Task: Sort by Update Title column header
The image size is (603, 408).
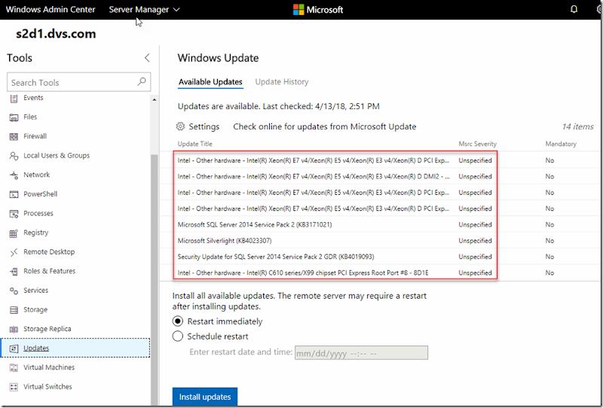Action: tap(195, 144)
